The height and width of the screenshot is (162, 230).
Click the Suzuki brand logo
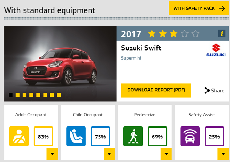click(x=216, y=50)
